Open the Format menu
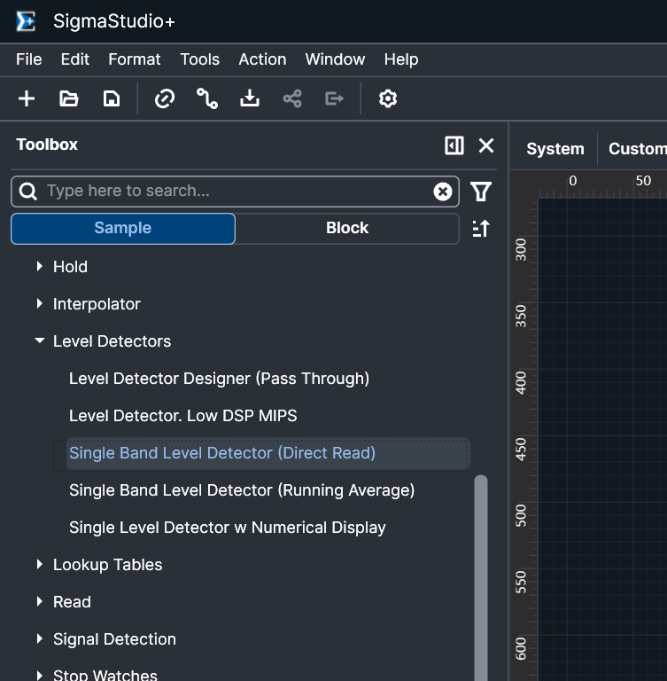Image resolution: width=667 pixels, height=681 pixels. pyautogui.click(x=134, y=59)
